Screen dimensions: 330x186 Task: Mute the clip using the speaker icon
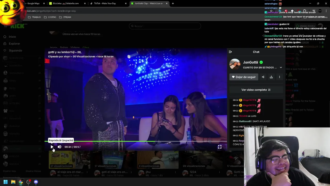click(60, 147)
